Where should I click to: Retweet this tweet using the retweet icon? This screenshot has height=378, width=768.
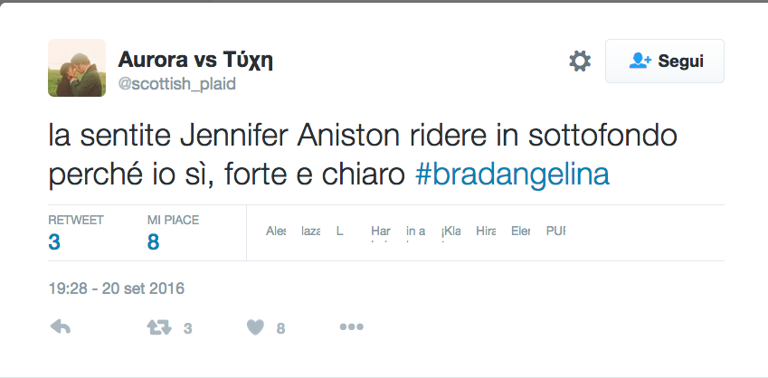pos(158,327)
